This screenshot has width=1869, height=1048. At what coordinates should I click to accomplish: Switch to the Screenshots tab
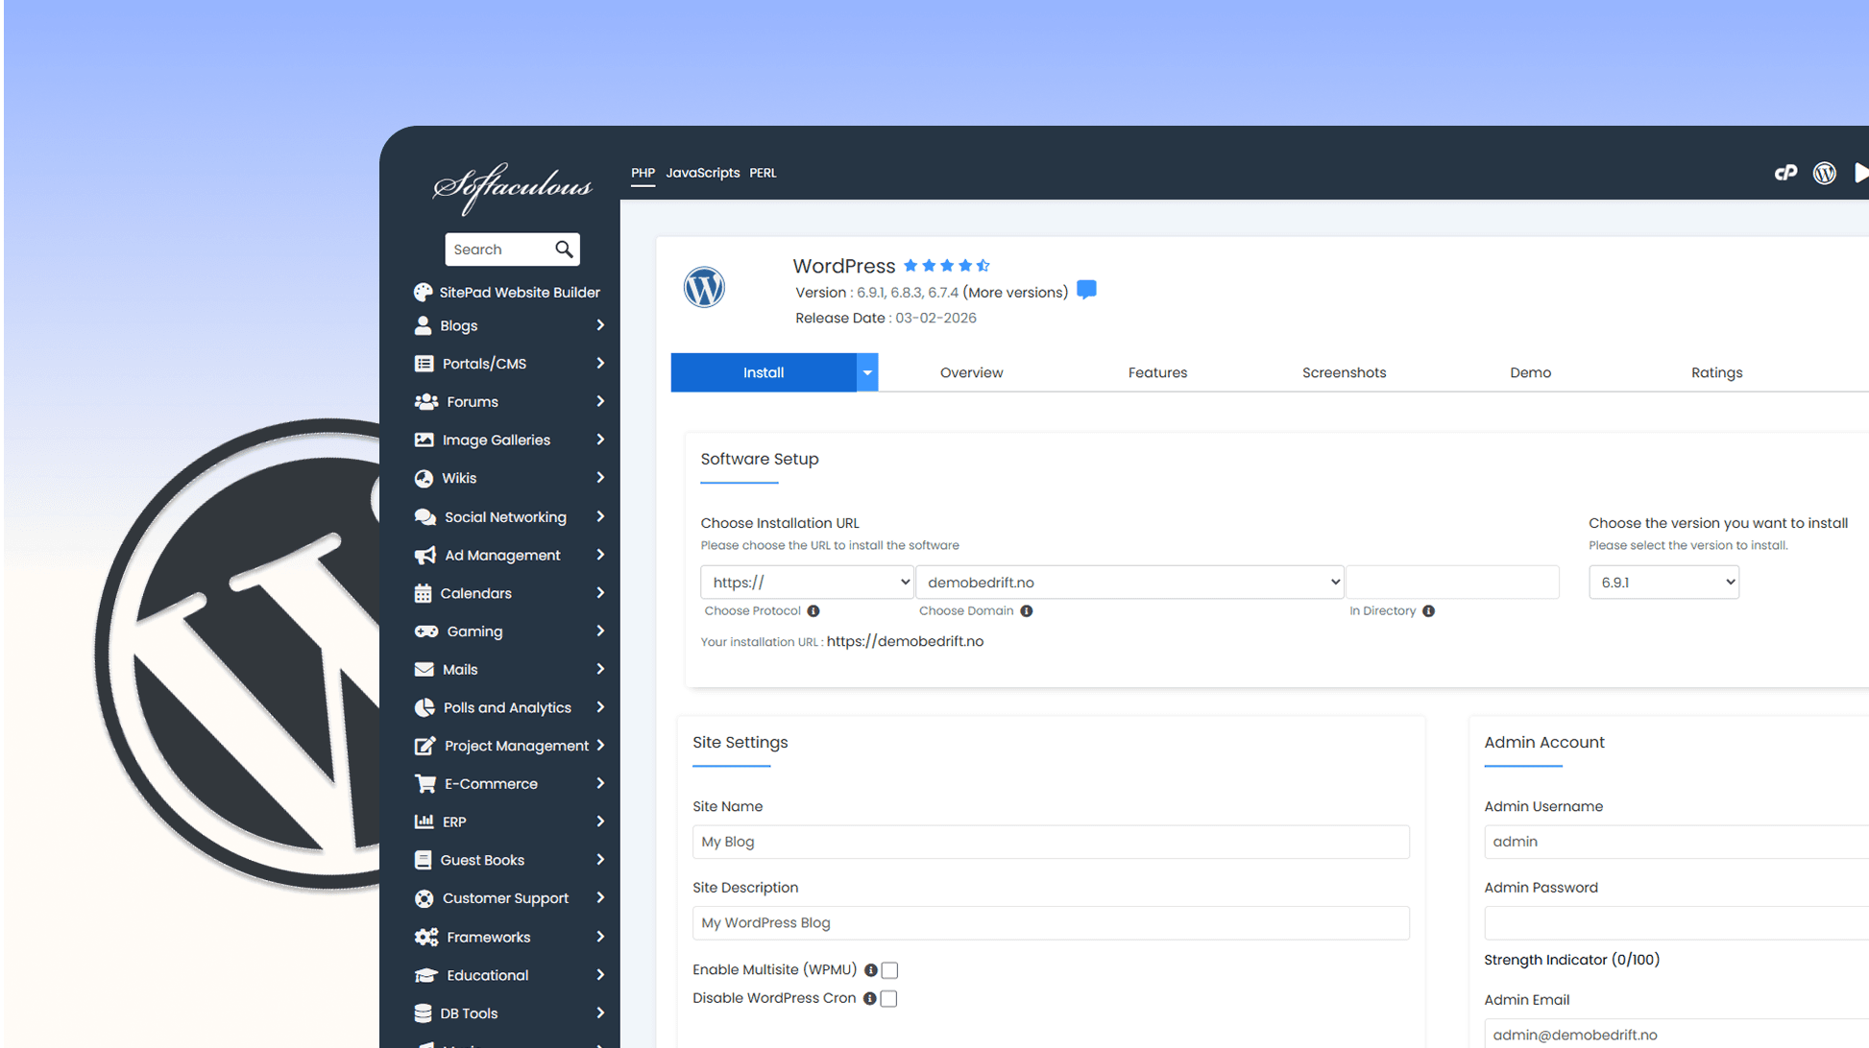coord(1344,372)
